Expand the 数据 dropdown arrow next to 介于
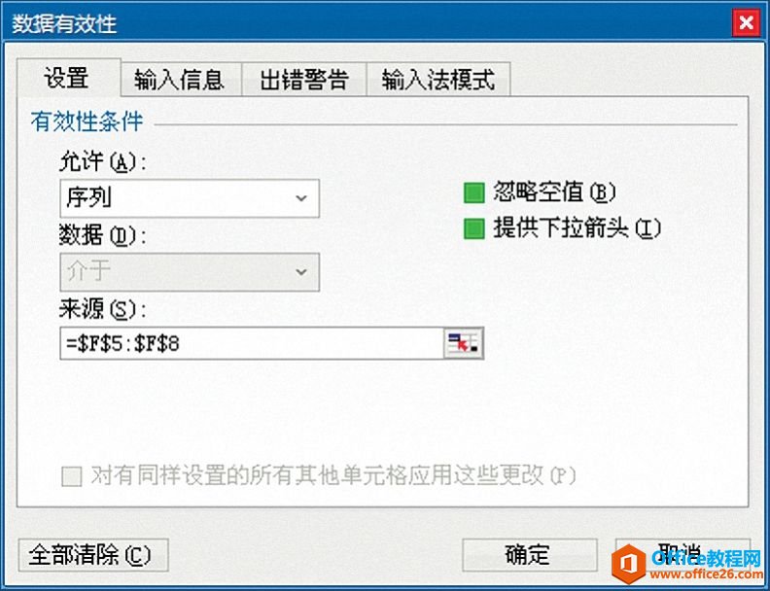 pos(301,272)
